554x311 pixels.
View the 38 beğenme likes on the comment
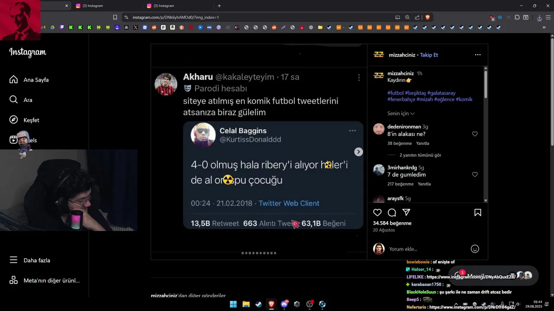pyautogui.click(x=399, y=143)
